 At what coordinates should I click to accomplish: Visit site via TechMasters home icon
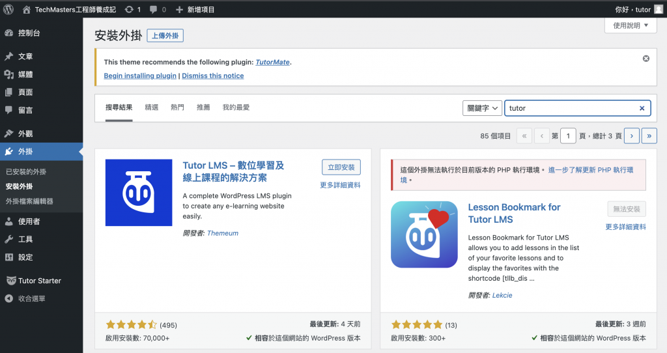26,9
